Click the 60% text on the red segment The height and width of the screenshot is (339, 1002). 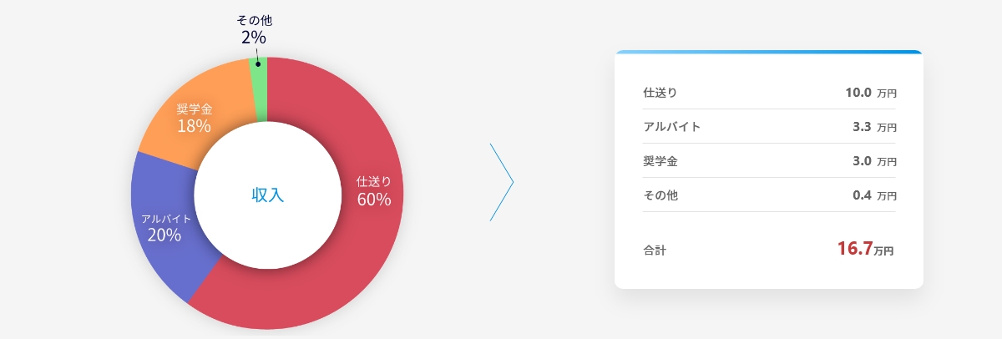(373, 199)
